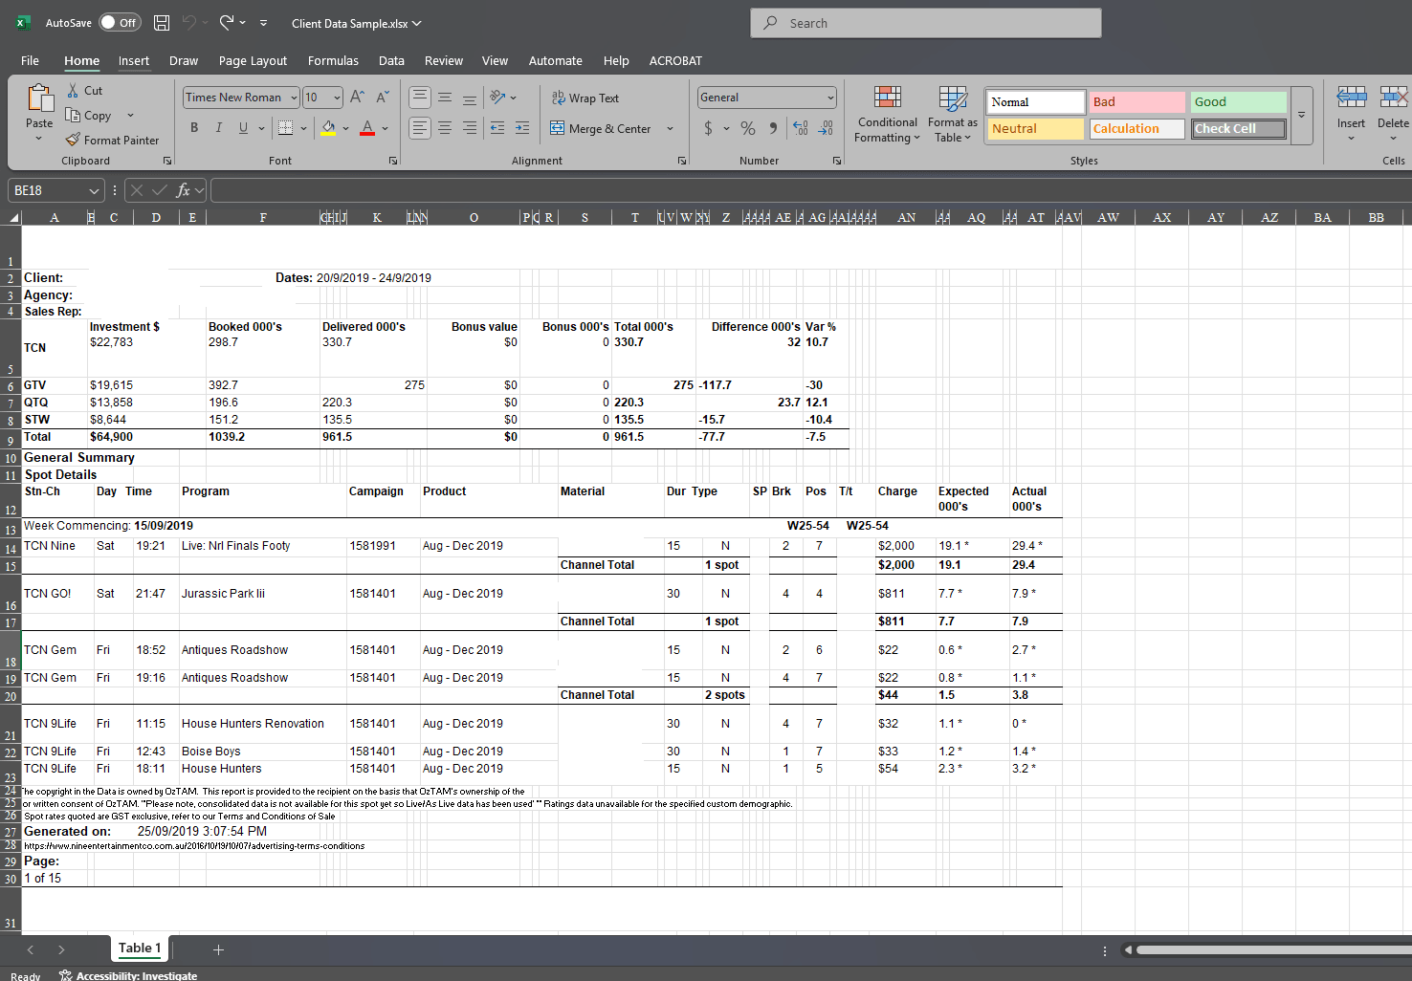The width and height of the screenshot is (1412, 981).
Task: Apply the Good cell style
Action: 1239,101
